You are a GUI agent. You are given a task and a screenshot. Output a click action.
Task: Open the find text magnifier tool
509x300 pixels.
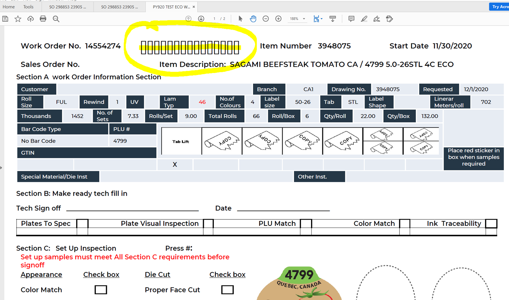coord(56,19)
